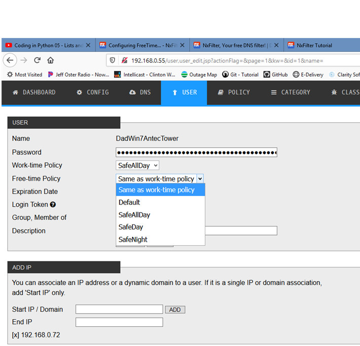
Task: Click the Password input field
Action: point(196,152)
